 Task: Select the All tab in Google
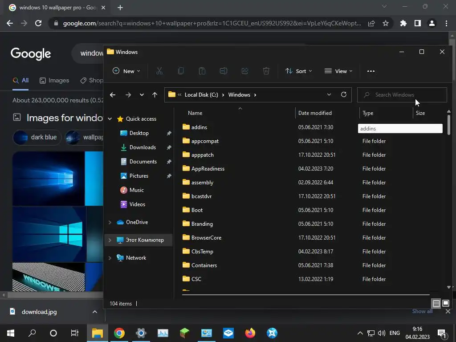click(x=20, y=81)
